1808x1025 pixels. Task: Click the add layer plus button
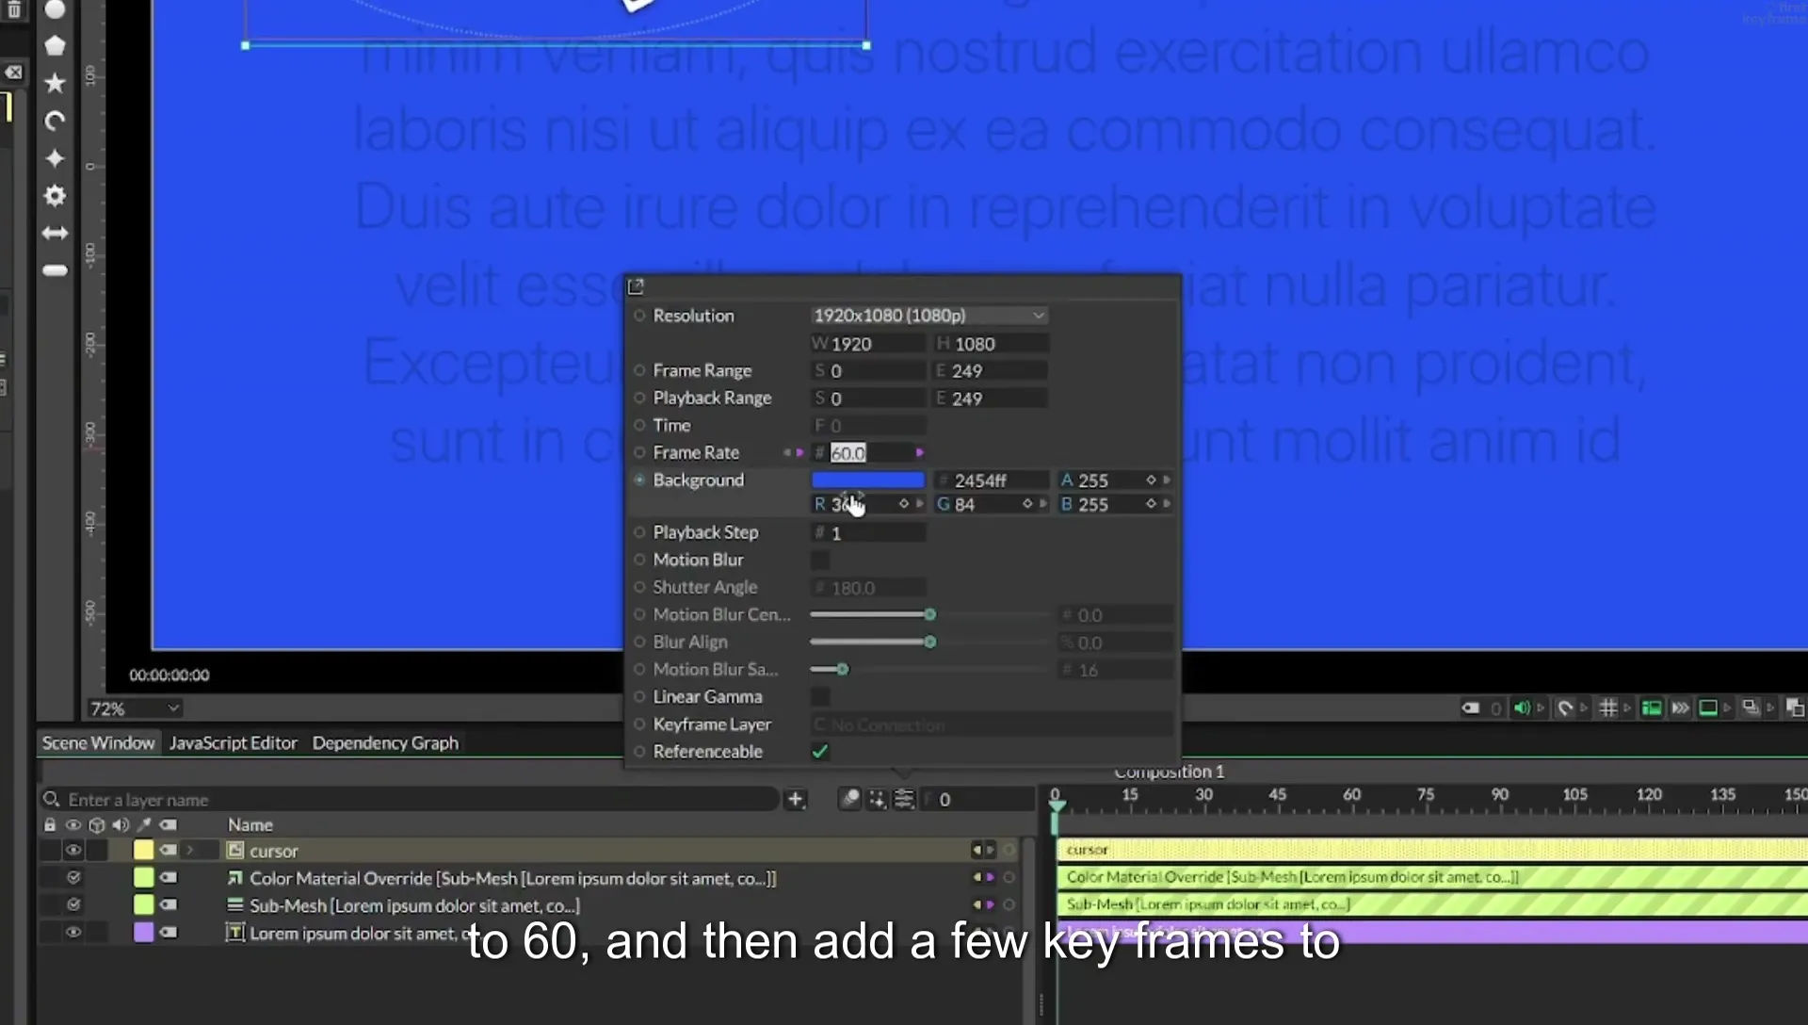pos(796,800)
